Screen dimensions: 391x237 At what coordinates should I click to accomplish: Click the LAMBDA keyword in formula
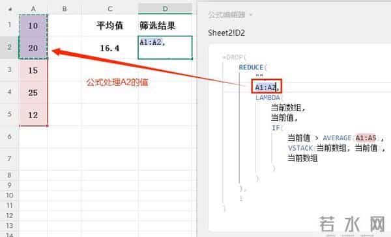click(268, 97)
